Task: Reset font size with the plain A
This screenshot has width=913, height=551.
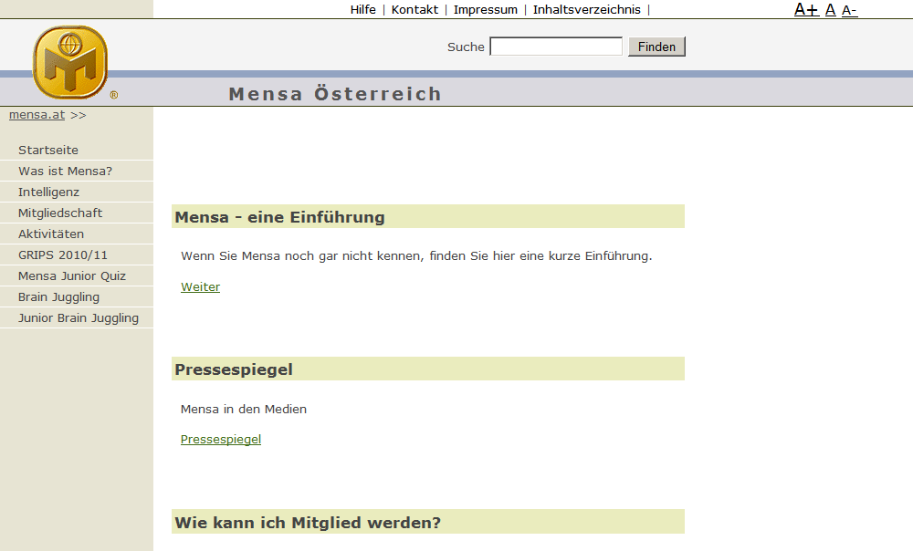Action: [x=830, y=9]
